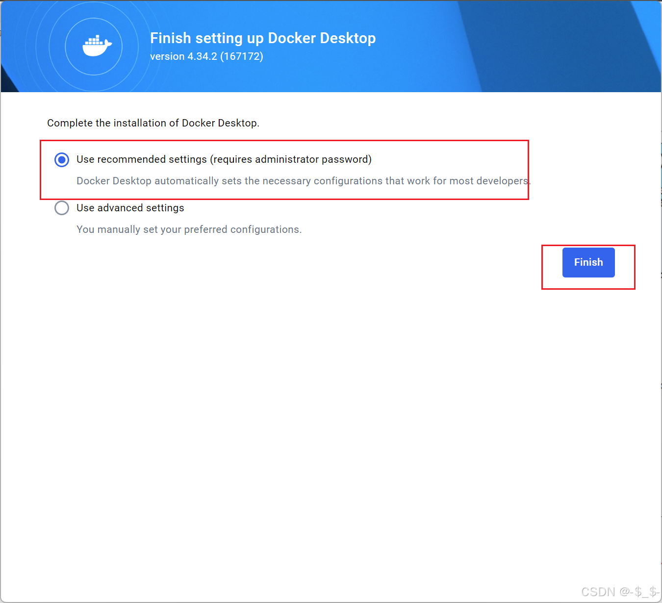Click the version 4.34.2 text
The image size is (662, 603).
click(183, 56)
